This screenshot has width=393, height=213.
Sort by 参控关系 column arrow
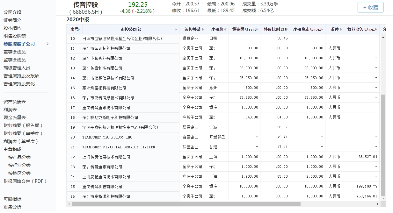(203, 29)
